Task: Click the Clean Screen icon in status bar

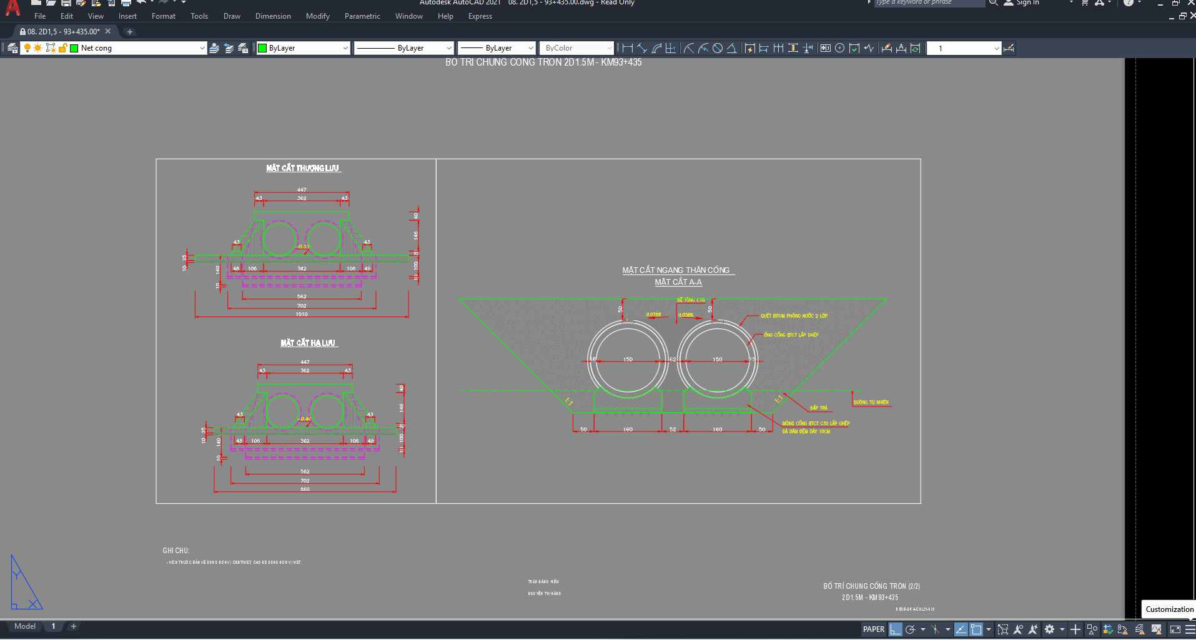Action: [1175, 629]
